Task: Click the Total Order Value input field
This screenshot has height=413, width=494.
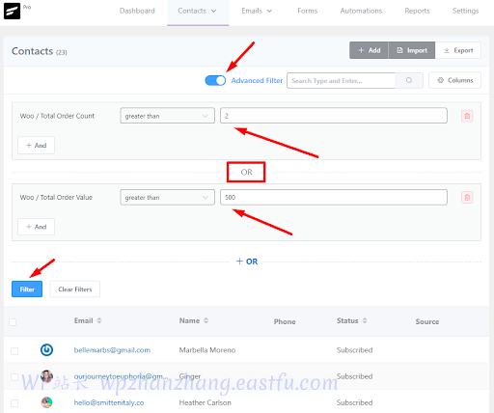Action: [334, 197]
